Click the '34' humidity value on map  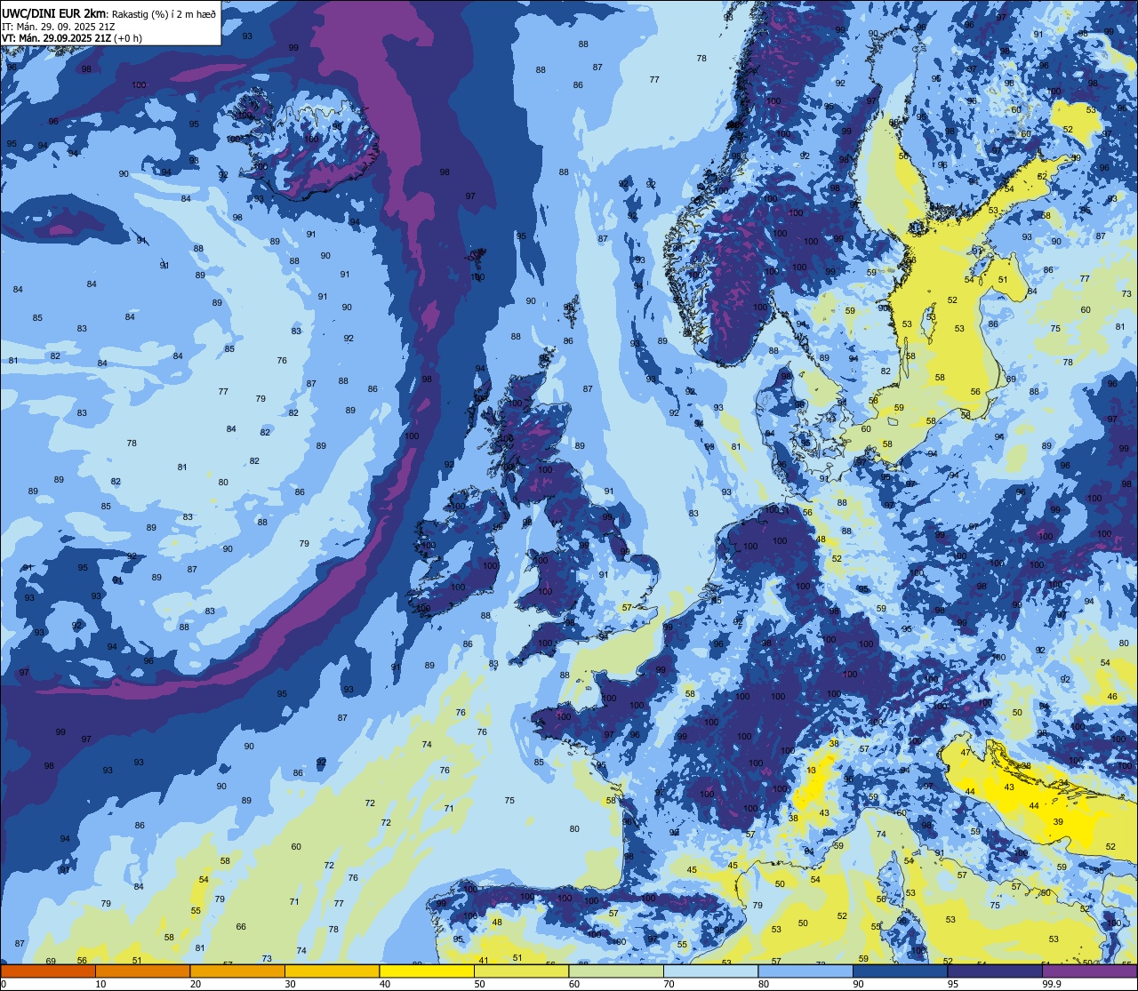coord(1063,782)
